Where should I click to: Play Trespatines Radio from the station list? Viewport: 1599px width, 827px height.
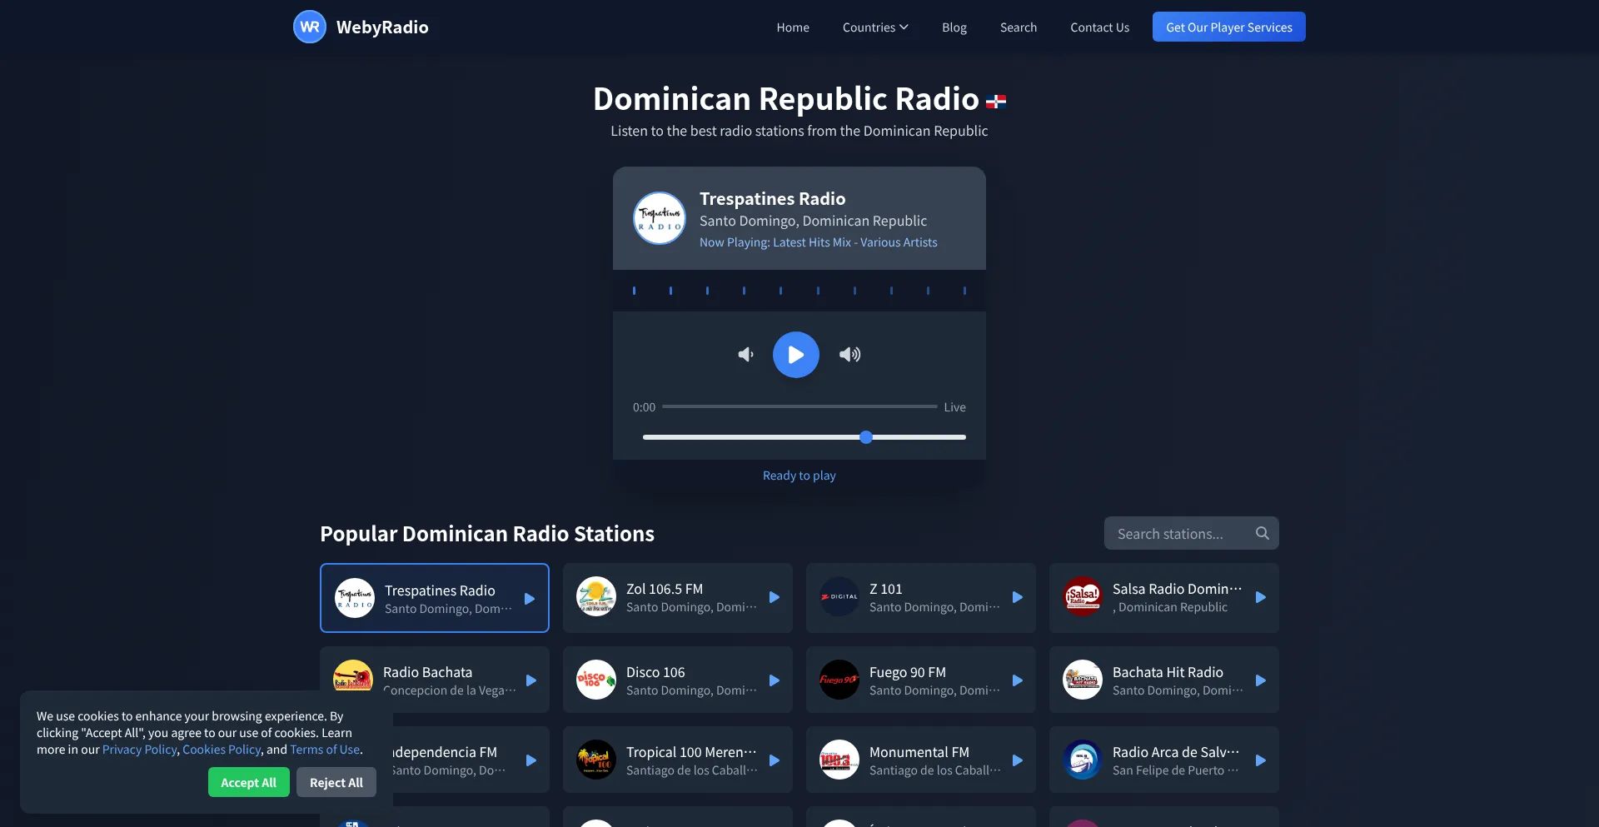click(530, 599)
